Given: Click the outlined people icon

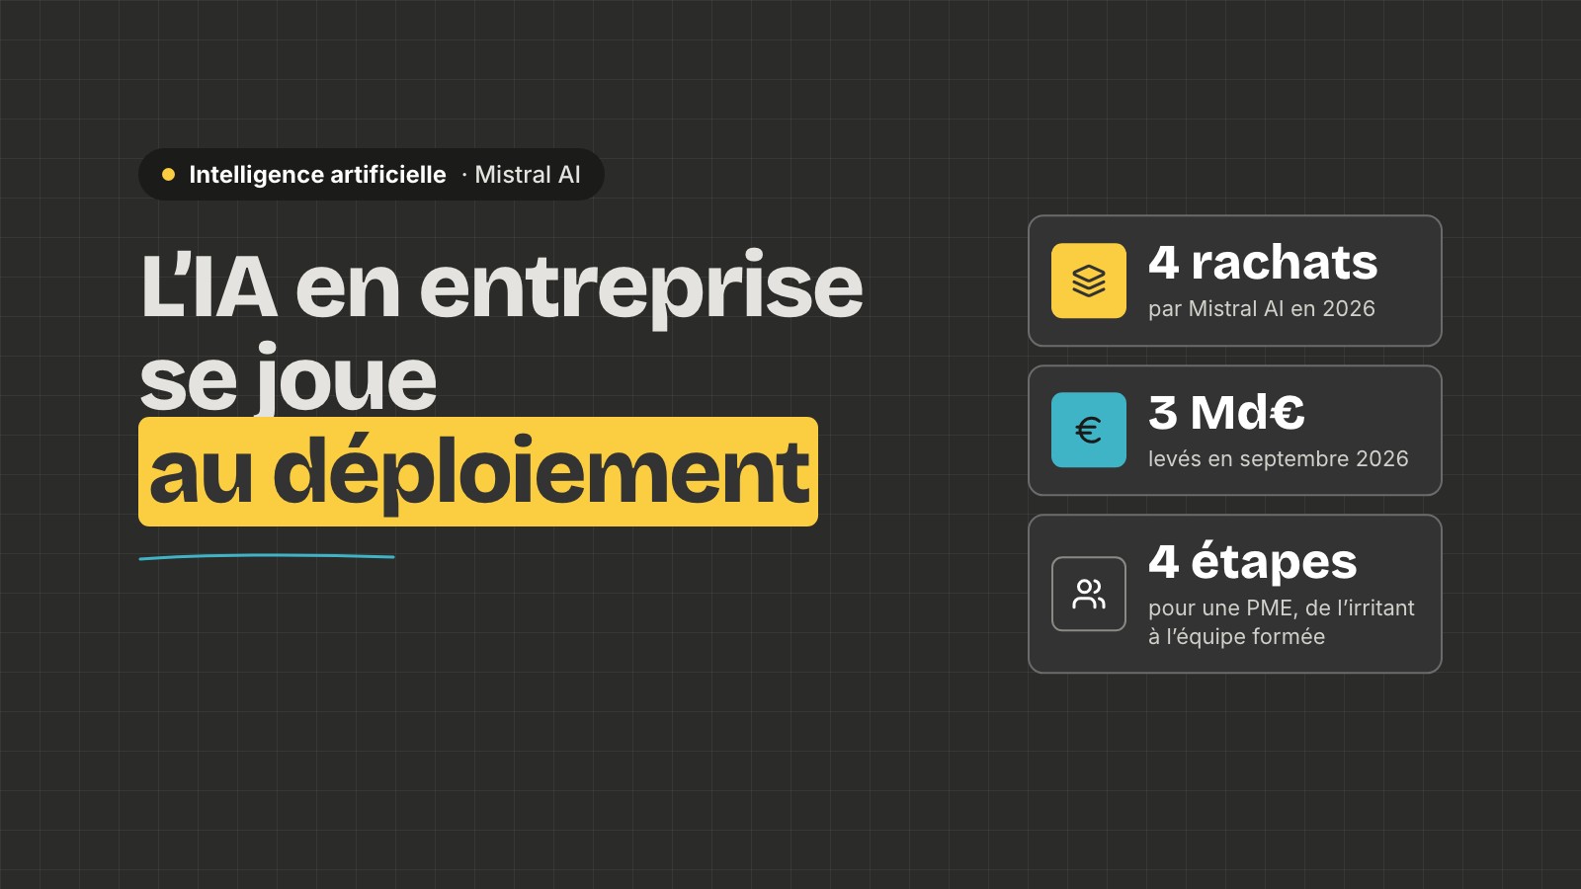Looking at the screenshot, I should pos(1088,594).
